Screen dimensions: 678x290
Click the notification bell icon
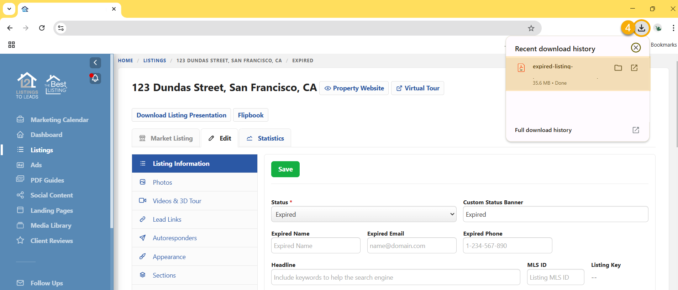pos(95,78)
